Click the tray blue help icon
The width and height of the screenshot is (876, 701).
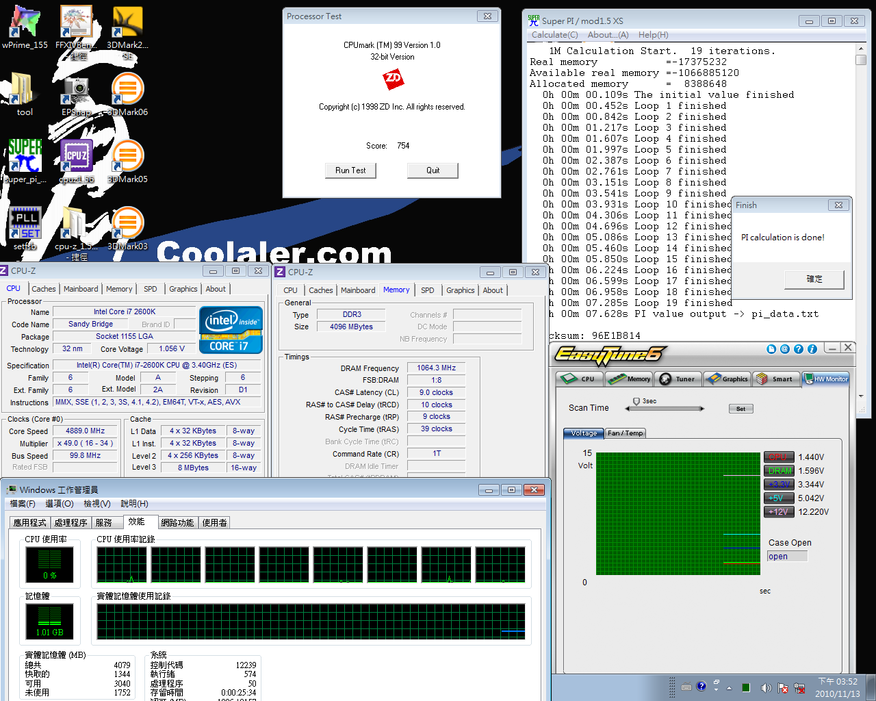coord(701,687)
